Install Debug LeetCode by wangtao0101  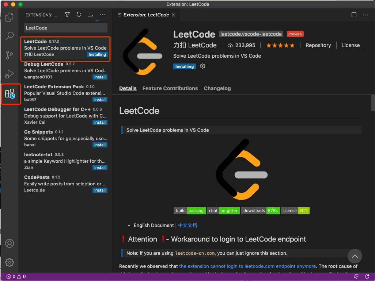(x=100, y=77)
